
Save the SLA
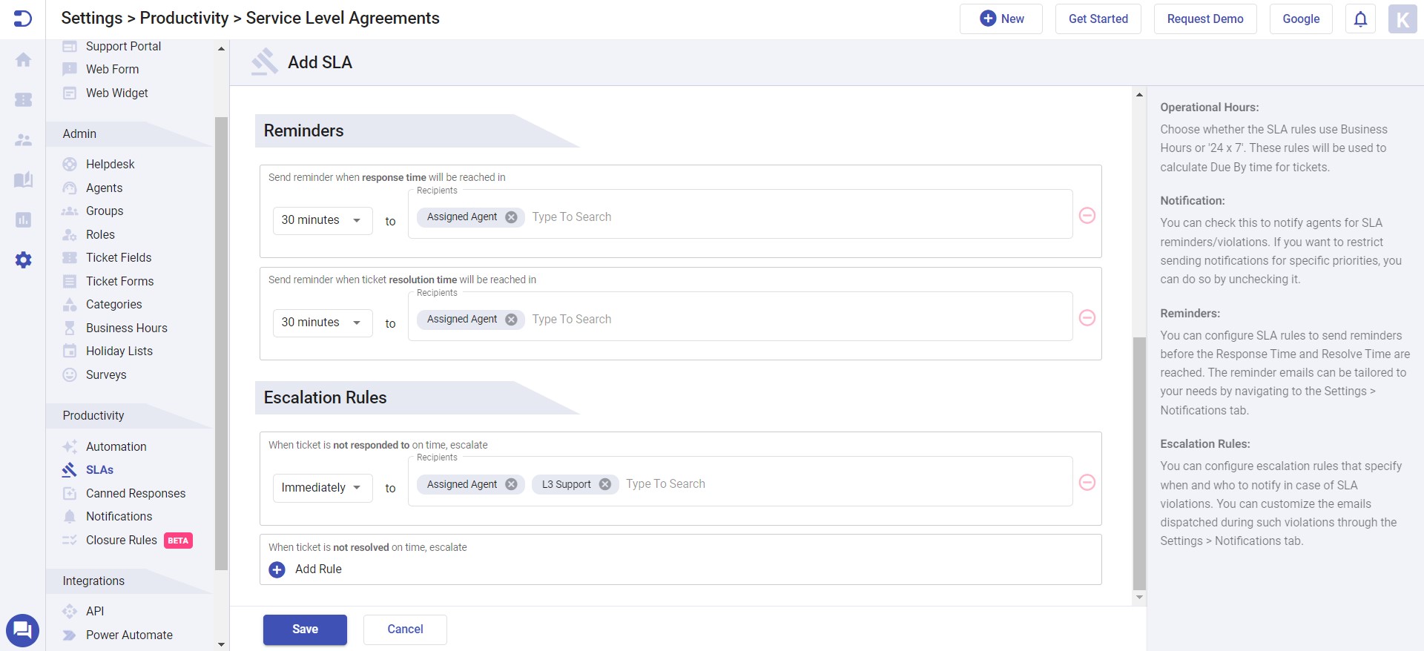tap(305, 629)
